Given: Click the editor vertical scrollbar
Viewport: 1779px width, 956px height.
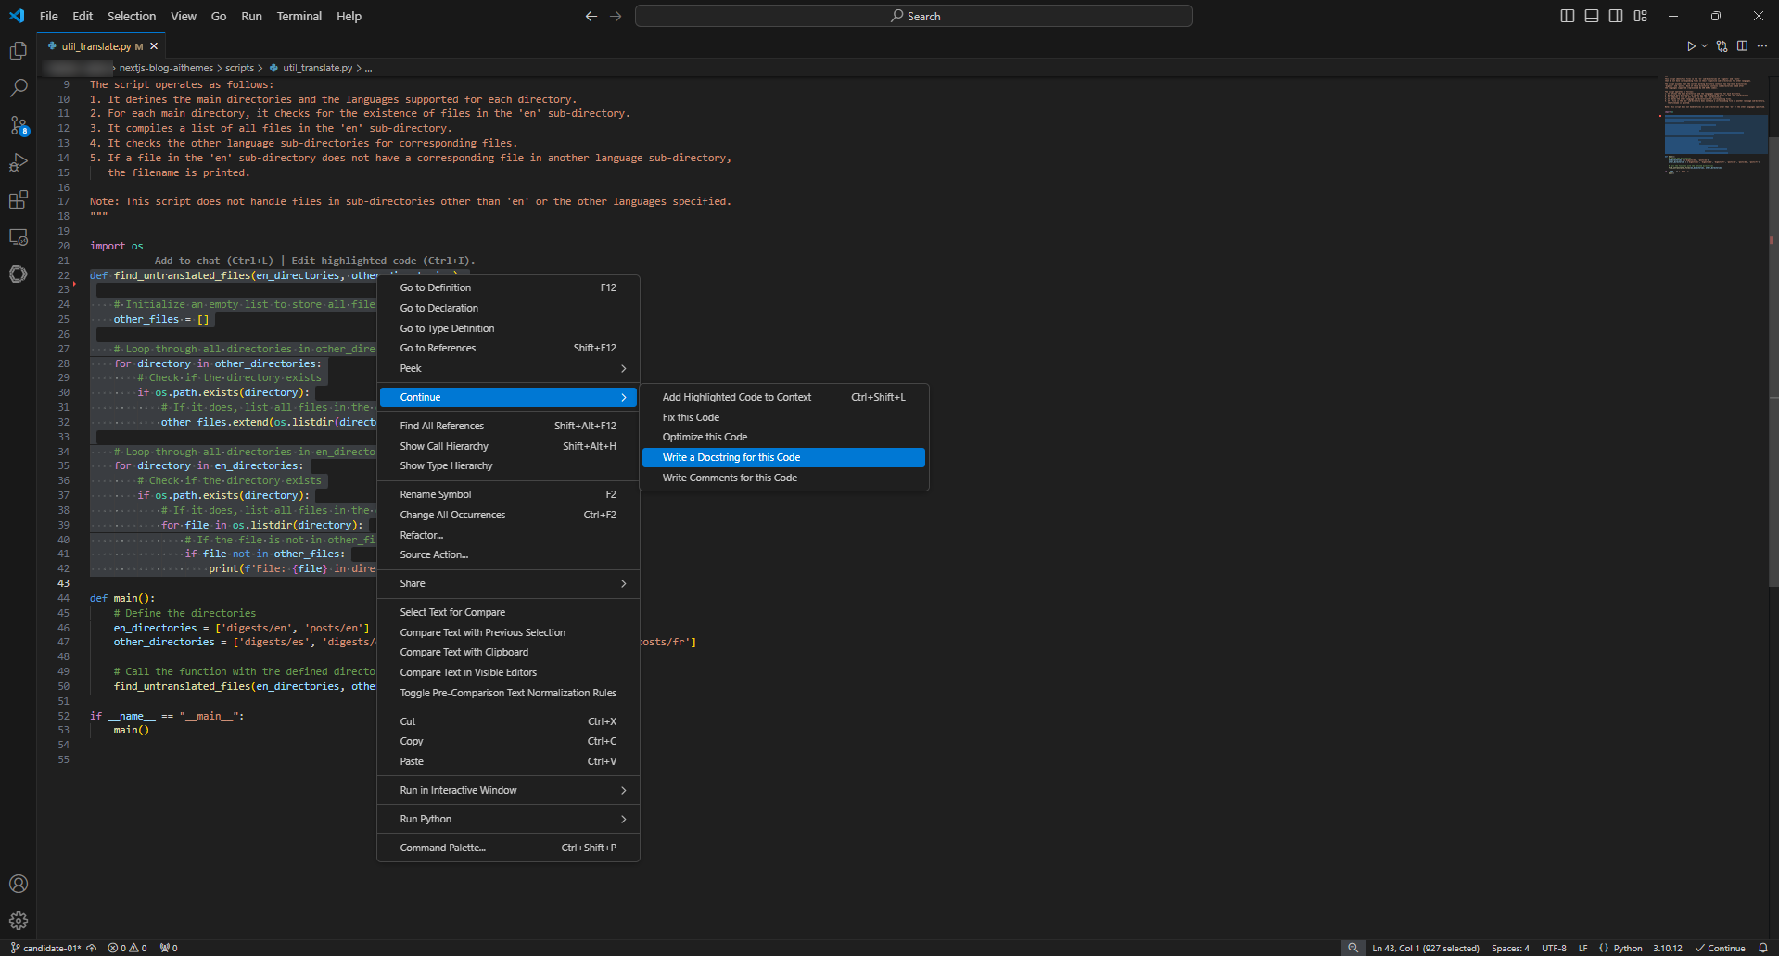Looking at the screenshot, I should [1773, 362].
